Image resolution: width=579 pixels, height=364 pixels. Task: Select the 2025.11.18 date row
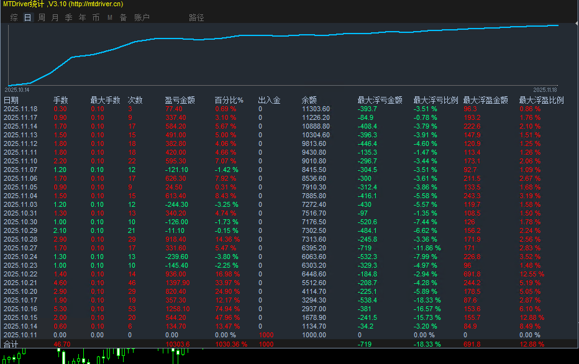tap(21, 109)
